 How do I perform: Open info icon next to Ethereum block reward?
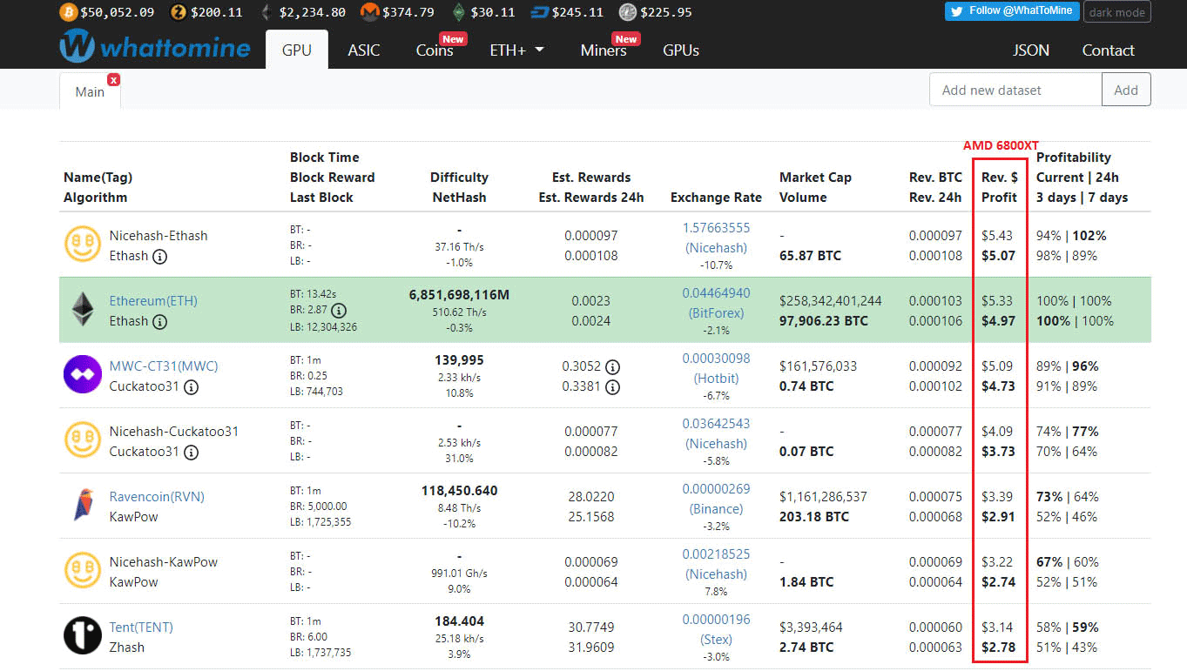pyautogui.click(x=340, y=311)
